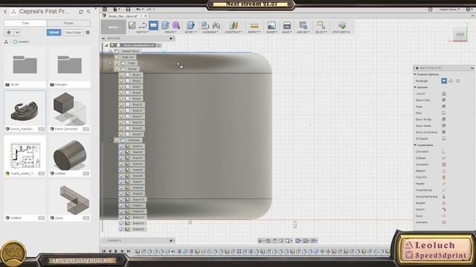
Task: Open the data panel grid icon
Action: [105, 10]
